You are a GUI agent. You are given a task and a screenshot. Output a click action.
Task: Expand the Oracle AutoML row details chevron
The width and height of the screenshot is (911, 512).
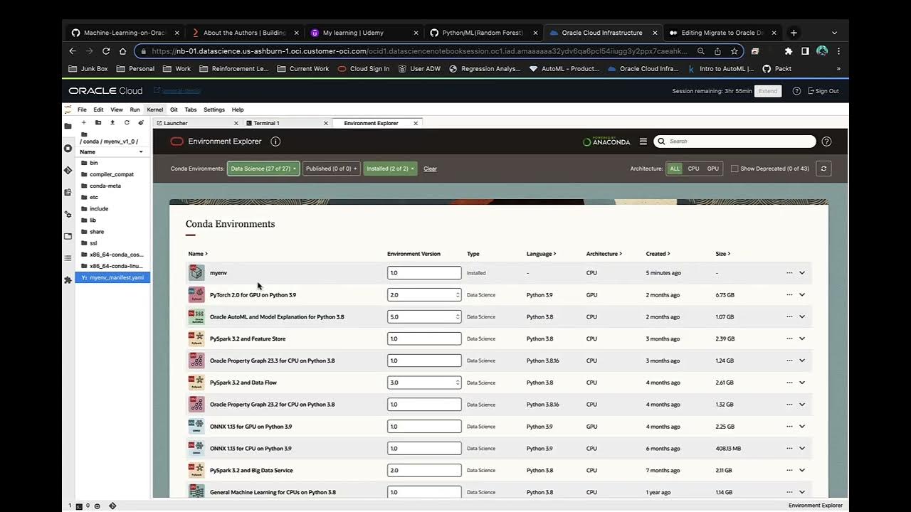click(x=802, y=317)
